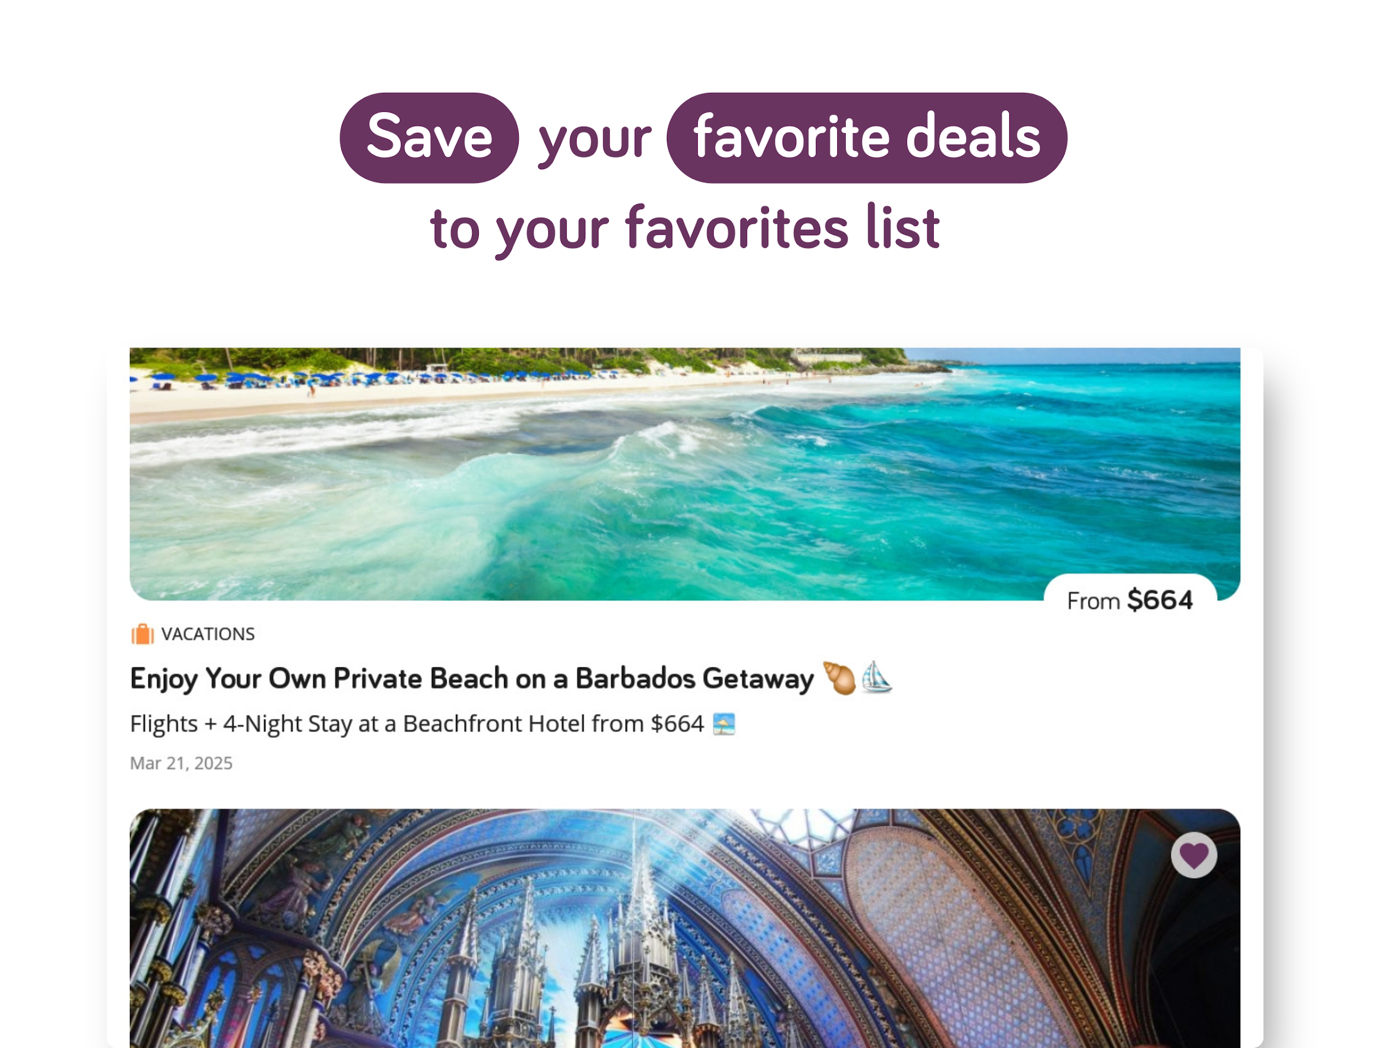
Task: Click the $664 amount in price tag
Action: pos(1160,600)
